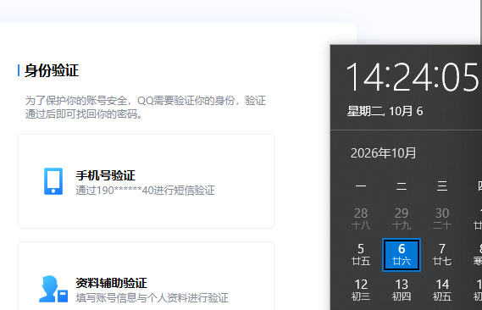This screenshot has height=310, width=482.
Task: Click the Monday column header 一
Action: pos(361,186)
